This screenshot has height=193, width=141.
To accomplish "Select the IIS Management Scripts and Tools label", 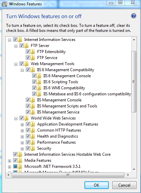I will 67,106.
